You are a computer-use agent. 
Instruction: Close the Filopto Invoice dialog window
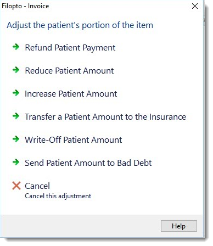[195, 6]
